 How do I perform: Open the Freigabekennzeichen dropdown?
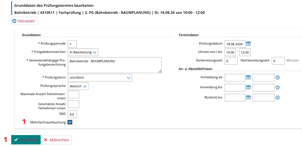click(x=83, y=52)
